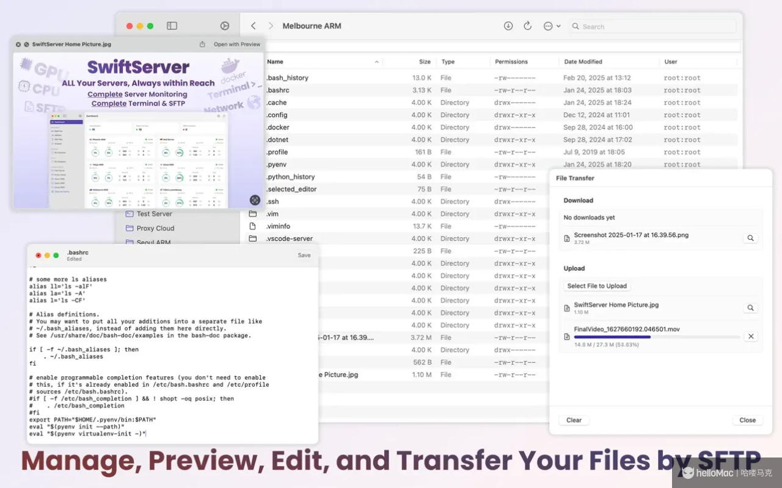Click the folder icon next to .vim
The height and width of the screenshot is (488, 782).
click(253, 213)
